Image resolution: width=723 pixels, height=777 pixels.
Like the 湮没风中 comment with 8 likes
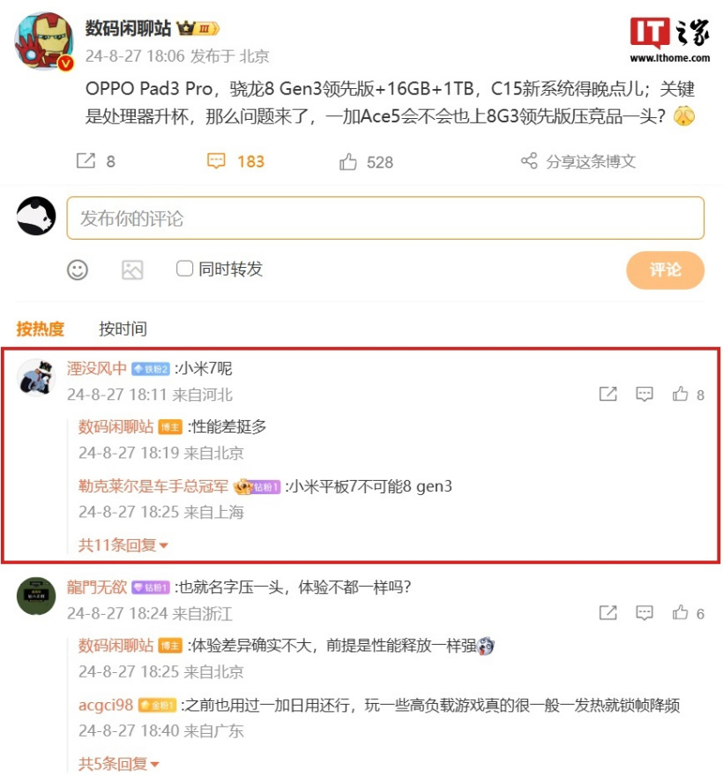click(681, 394)
